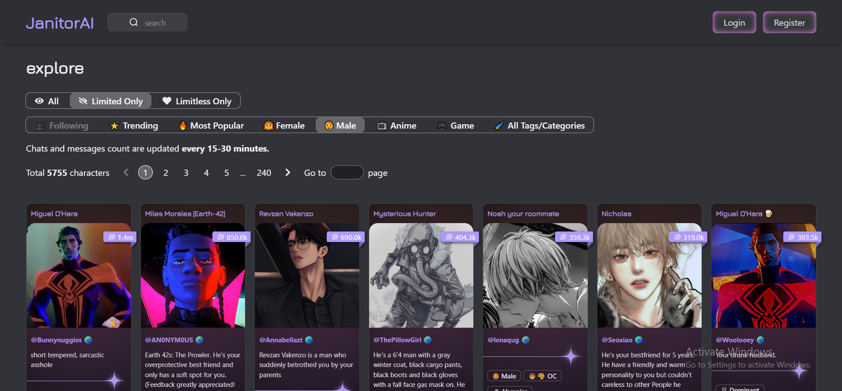Filter by Male characters
The image size is (842, 391).
coord(340,126)
